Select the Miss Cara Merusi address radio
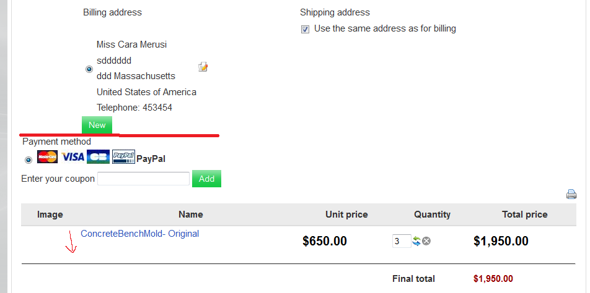The image size is (590, 293). [89, 69]
